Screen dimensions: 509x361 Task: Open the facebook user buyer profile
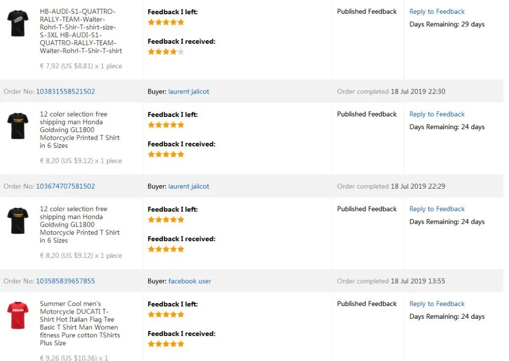189,281
